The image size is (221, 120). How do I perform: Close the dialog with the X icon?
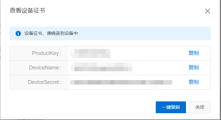207,11
